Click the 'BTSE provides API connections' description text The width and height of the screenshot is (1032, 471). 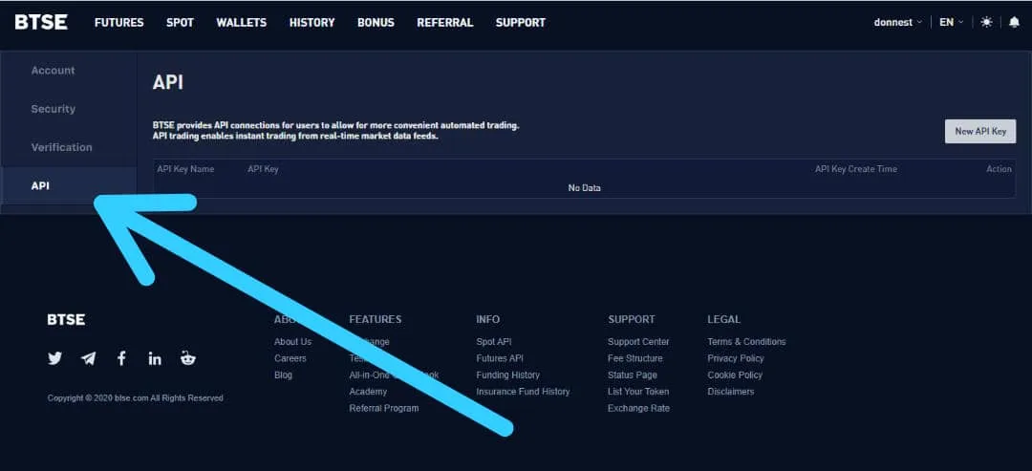point(335,130)
